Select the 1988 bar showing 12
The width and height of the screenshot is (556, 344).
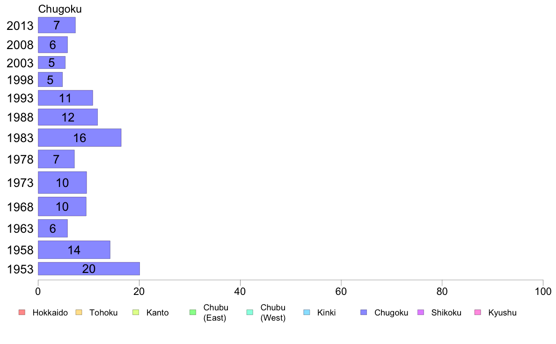[68, 117]
